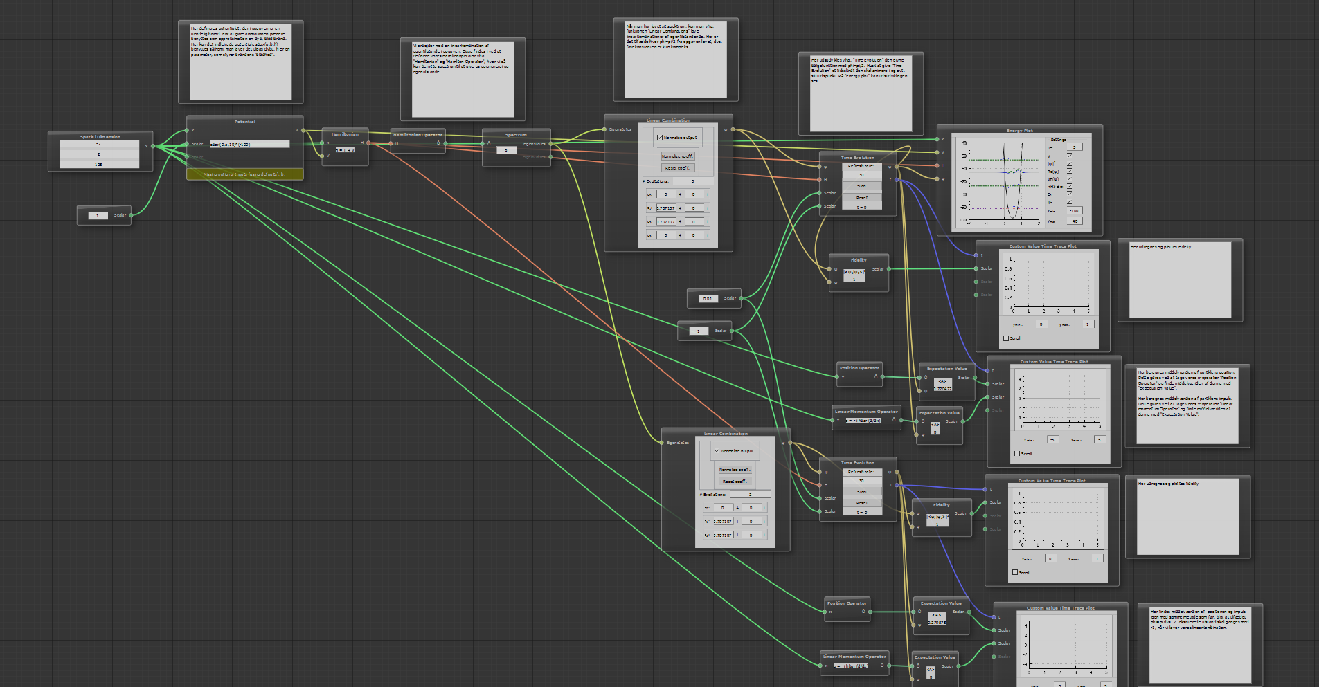Click Reset in the upper Time Evolution node
Viewport: 1319px width, 687px height.
tap(861, 197)
